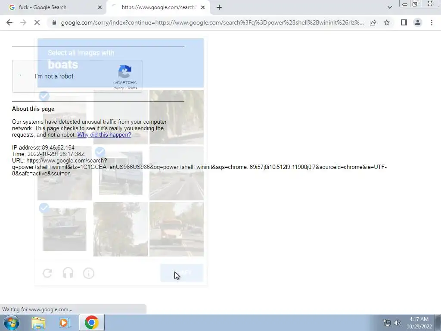Close the loading google.com/search tab

(x=203, y=7)
